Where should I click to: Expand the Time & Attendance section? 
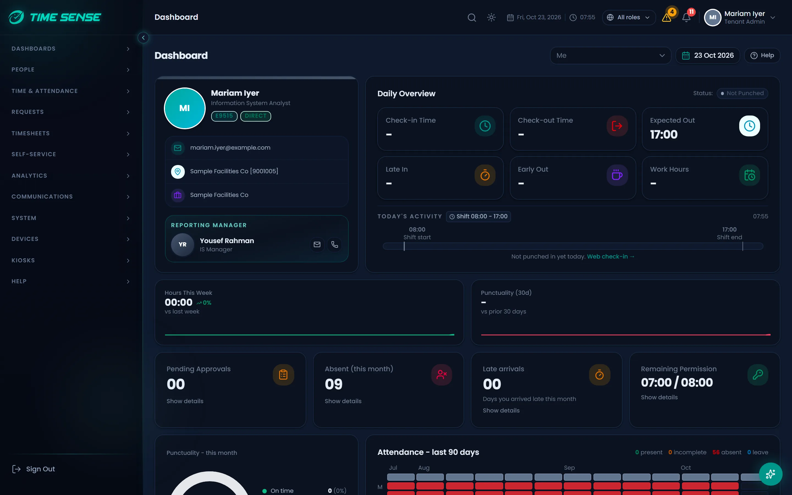point(71,91)
